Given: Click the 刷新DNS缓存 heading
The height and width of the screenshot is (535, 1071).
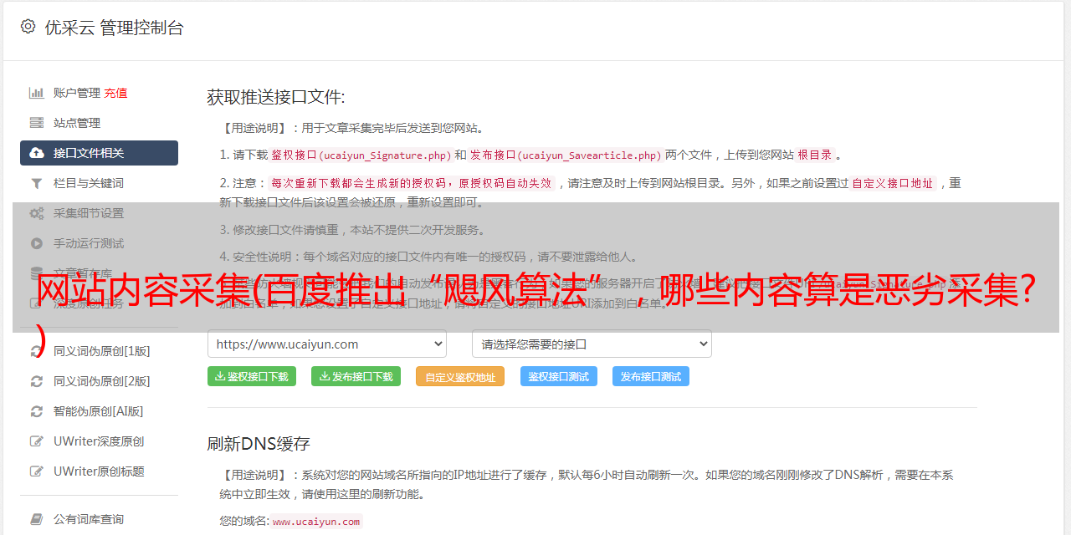Looking at the screenshot, I should [259, 443].
